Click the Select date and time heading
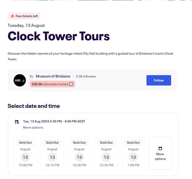This screenshot has height=179, width=192. pyautogui.click(x=34, y=106)
